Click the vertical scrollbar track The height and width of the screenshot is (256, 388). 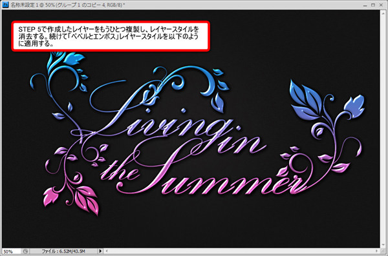[x=383, y=128]
